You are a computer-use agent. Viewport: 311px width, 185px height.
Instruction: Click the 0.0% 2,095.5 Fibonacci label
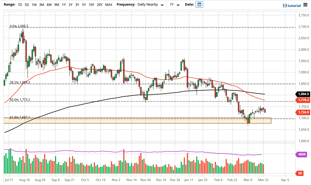[x=19, y=26]
